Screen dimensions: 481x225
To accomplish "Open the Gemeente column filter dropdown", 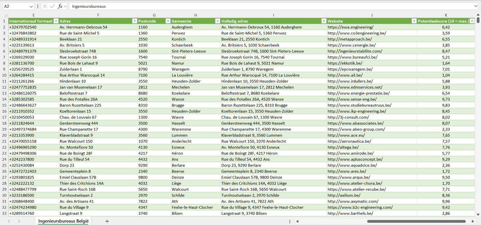I will pos(217,21).
